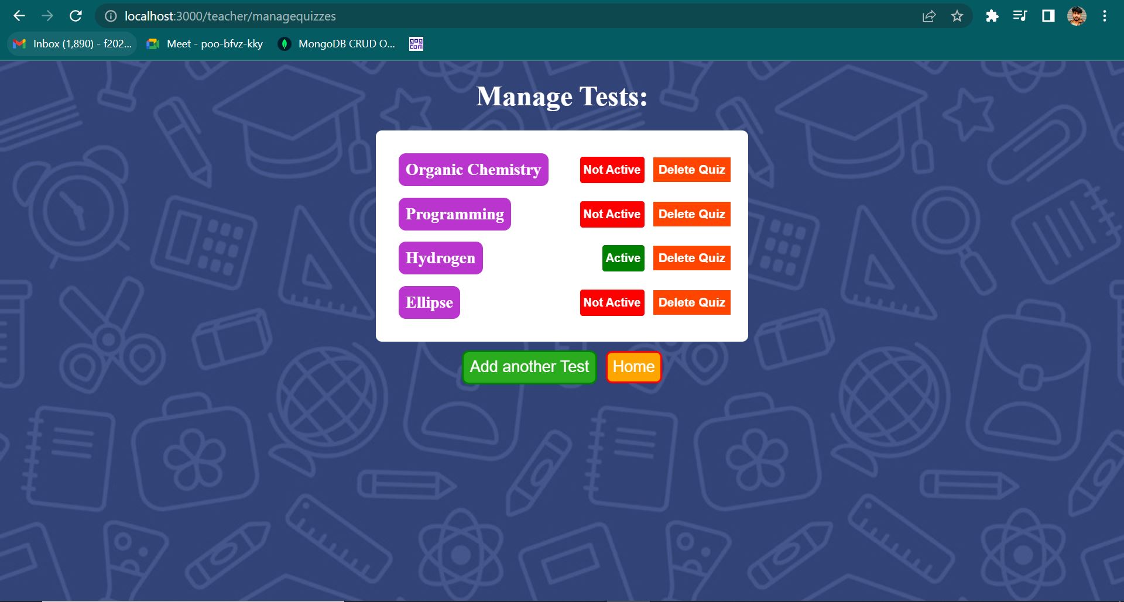
Task: Click the browser forward arrow
Action: (47, 16)
